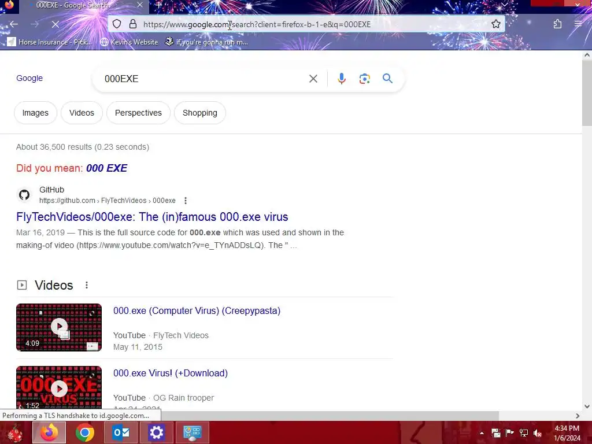Click the github.com › FlyTechVideos › 000exe breadcrumb

pyautogui.click(x=107, y=201)
